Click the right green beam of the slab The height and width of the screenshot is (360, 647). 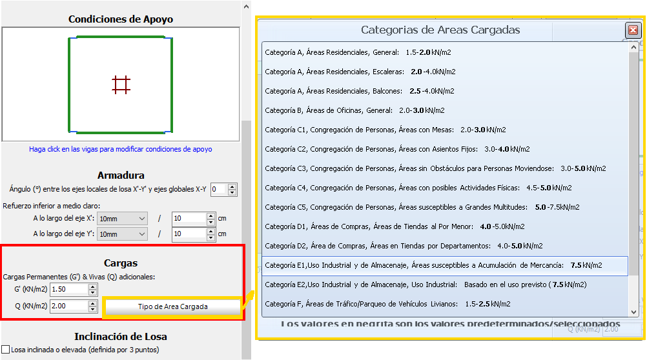point(172,85)
